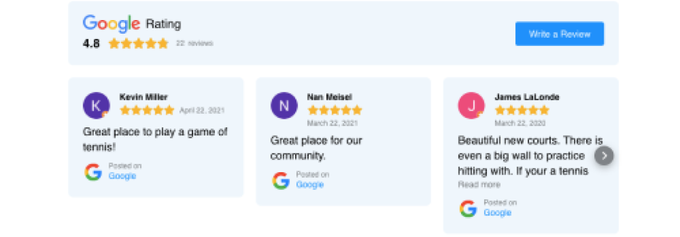This screenshot has height=237, width=680.
Task: Advance reviews with the next arrow
Action: pos(604,156)
